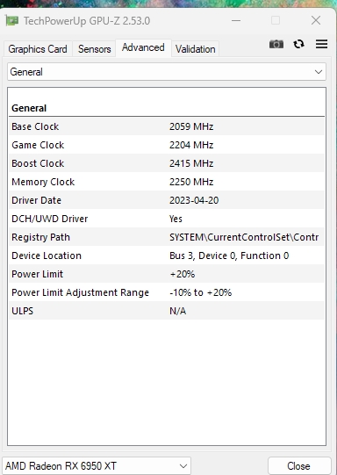
Task: Select the Power Limit row label
Action: [x=37, y=275]
